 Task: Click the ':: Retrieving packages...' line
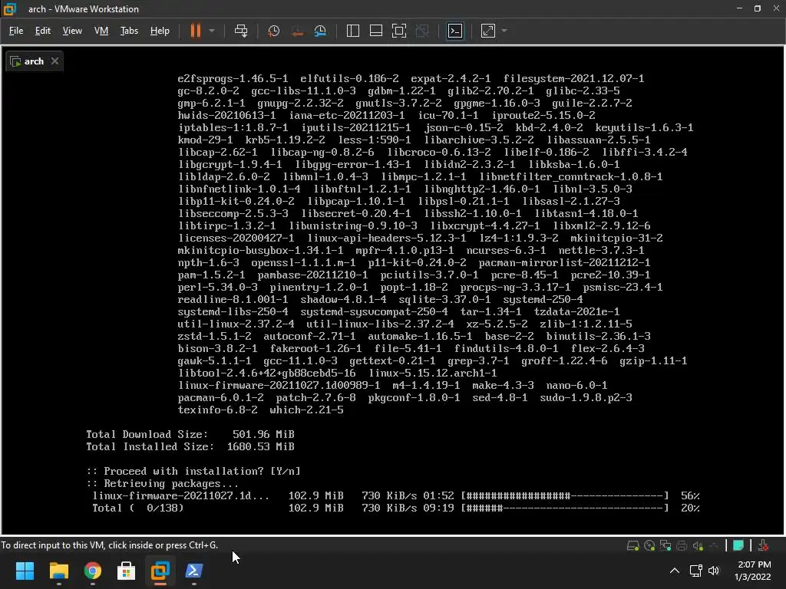click(162, 483)
